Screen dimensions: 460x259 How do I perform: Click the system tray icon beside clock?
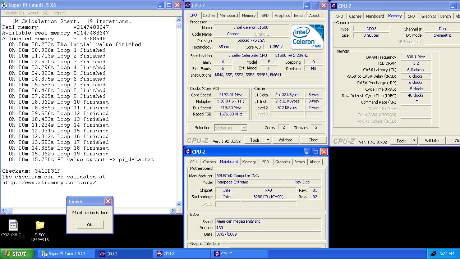[x=433, y=254]
